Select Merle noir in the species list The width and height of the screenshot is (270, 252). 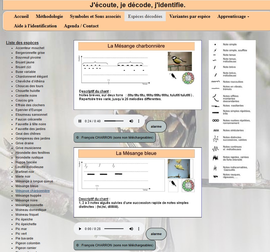23,176
